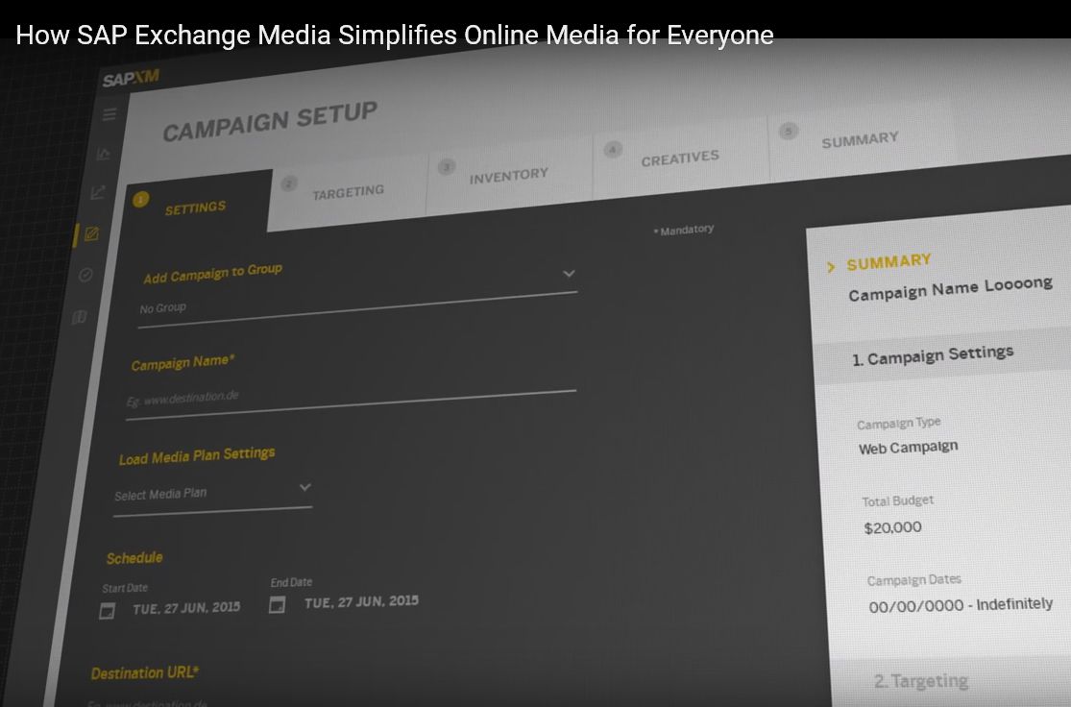Open the Start Date calendar icon

[108, 611]
